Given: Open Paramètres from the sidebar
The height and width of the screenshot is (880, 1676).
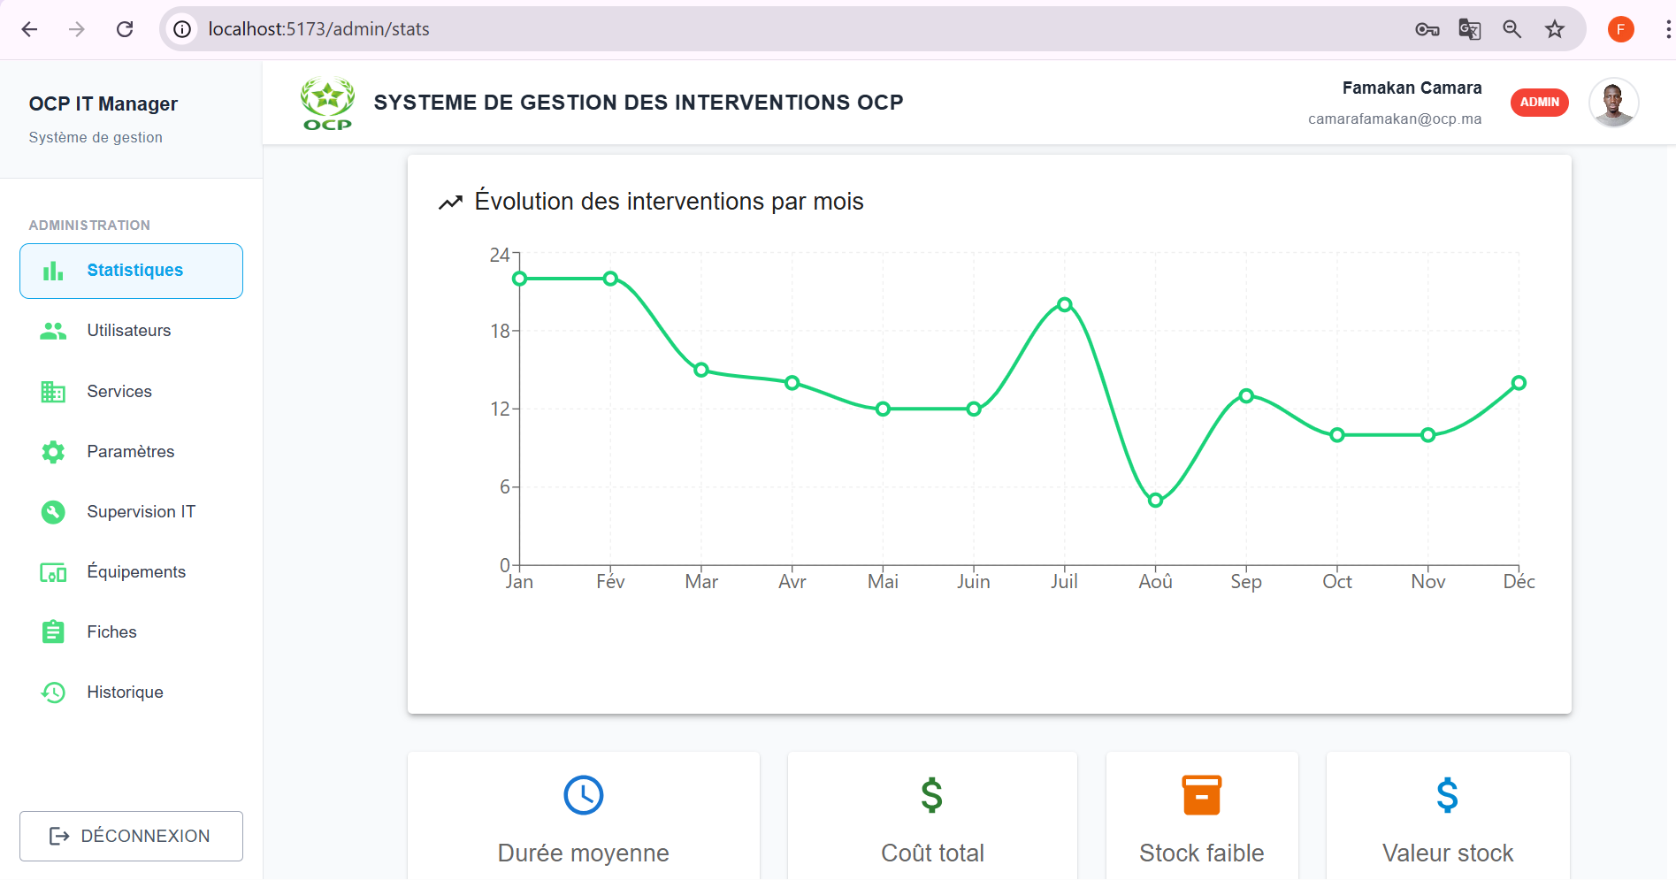Looking at the screenshot, I should coord(130,452).
